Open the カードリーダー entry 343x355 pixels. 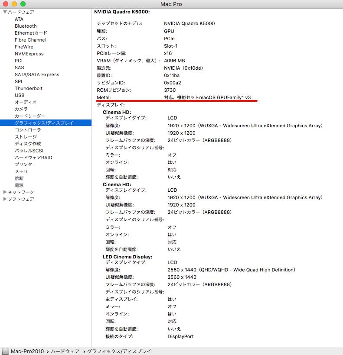30,116
